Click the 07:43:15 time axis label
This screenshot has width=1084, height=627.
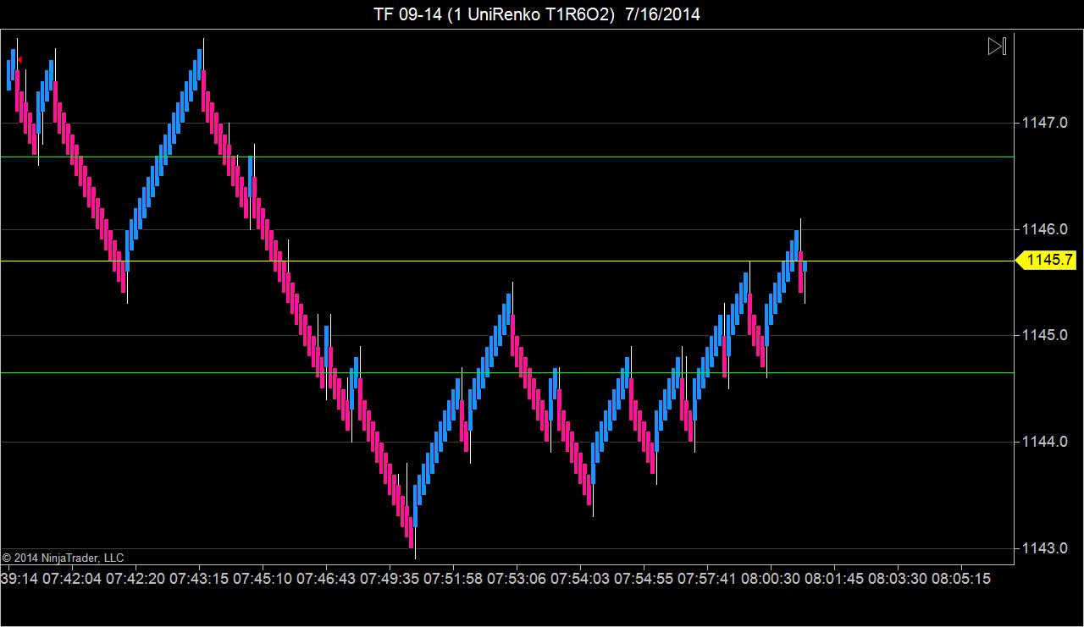click(x=199, y=579)
